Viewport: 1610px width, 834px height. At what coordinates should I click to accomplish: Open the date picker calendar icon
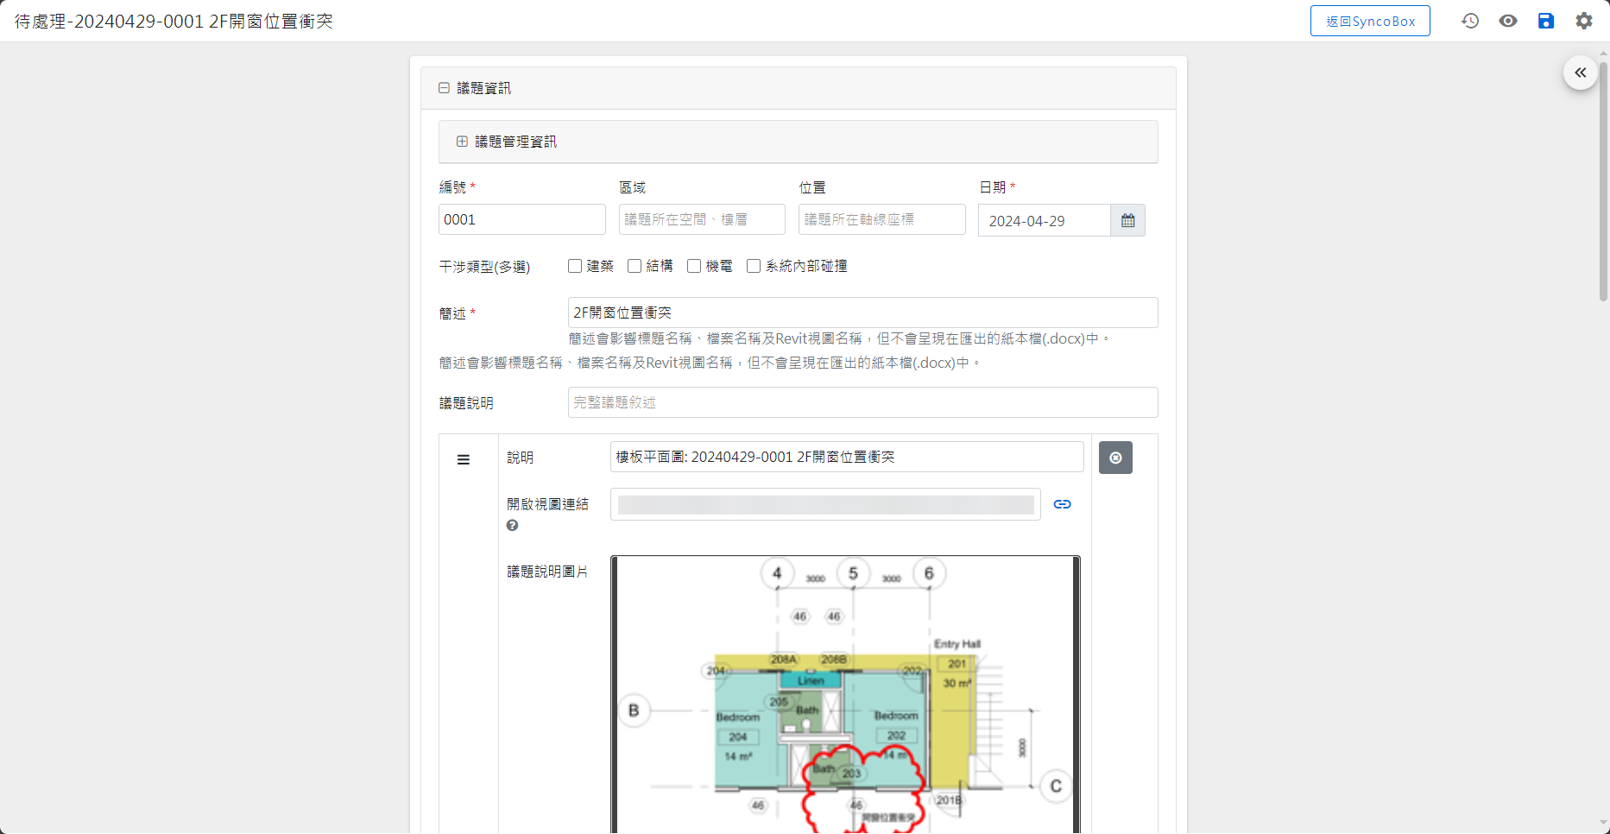tap(1127, 221)
